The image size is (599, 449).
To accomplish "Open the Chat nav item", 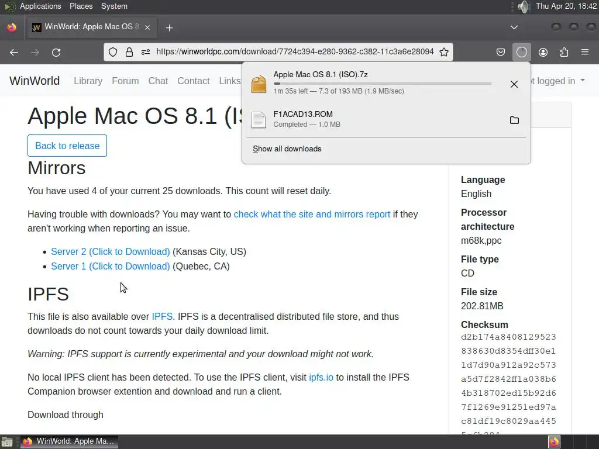I will (x=158, y=81).
